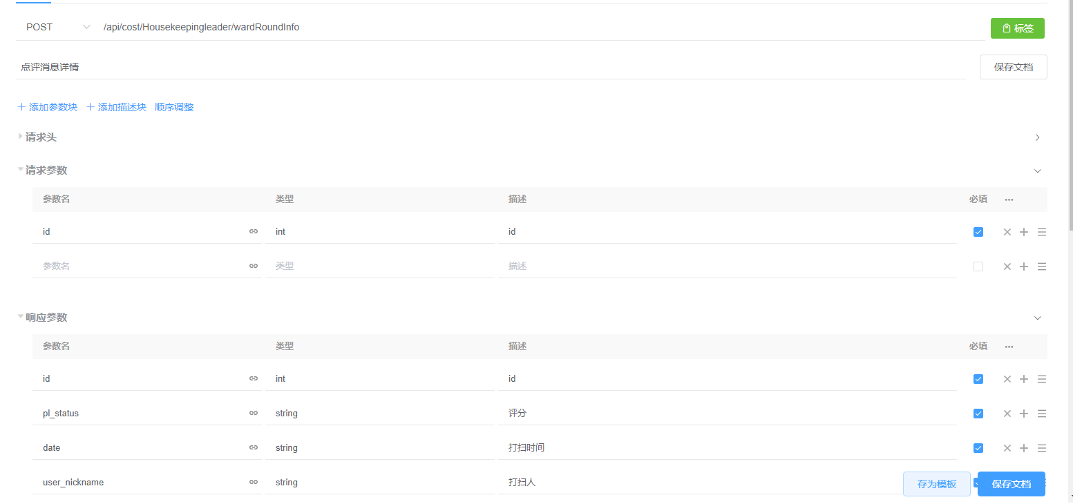Screen dimensions: 1073x504
Task: Uncheck required for request id parameter
Action: [978, 232]
